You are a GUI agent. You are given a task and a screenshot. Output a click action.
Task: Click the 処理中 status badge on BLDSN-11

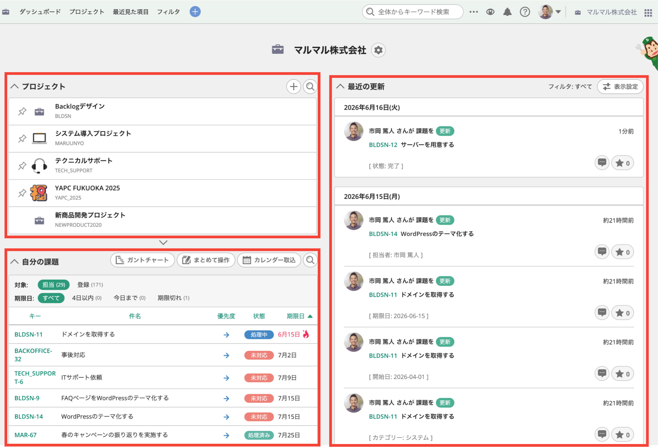point(259,334)
